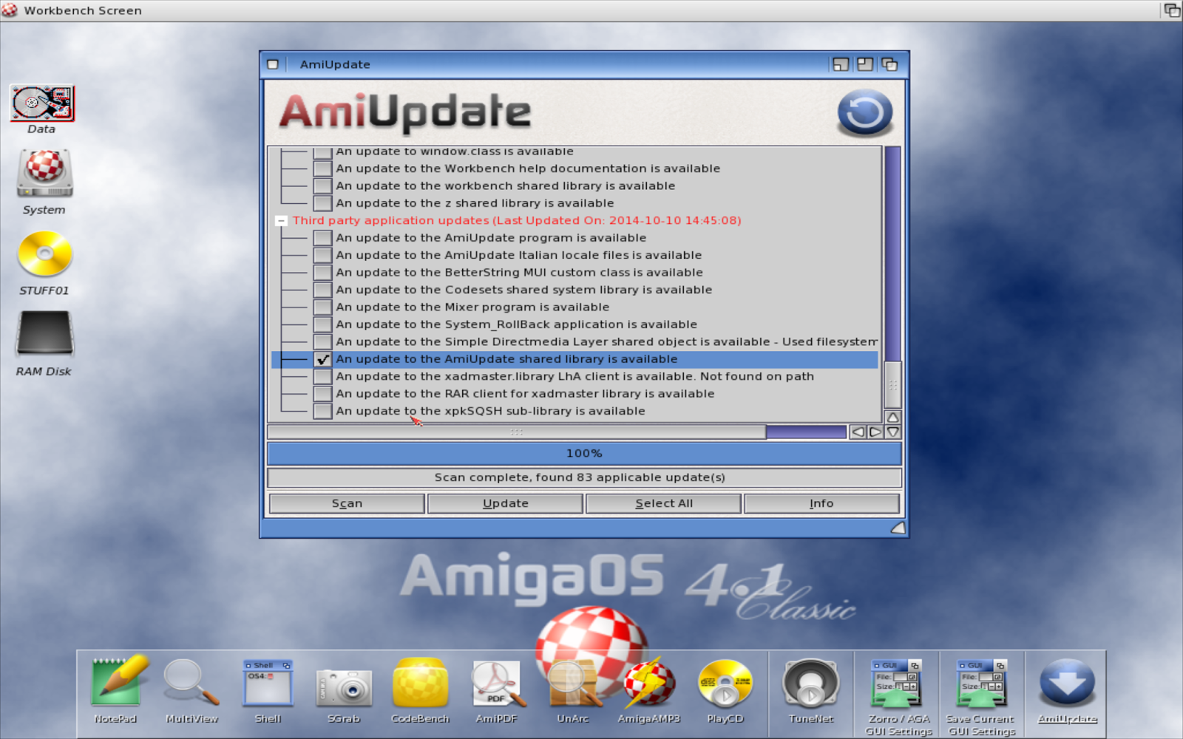Click the 100% progress bar
Viewport: 1183px width, 739px height.
(x=584, y=453)
